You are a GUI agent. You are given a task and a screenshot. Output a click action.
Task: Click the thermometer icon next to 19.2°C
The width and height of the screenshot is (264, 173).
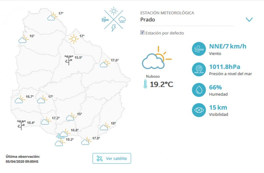[x=145, y=84]
